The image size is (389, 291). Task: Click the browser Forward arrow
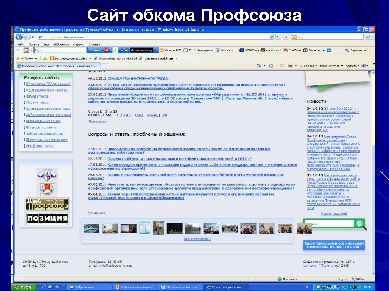[26, 37]
